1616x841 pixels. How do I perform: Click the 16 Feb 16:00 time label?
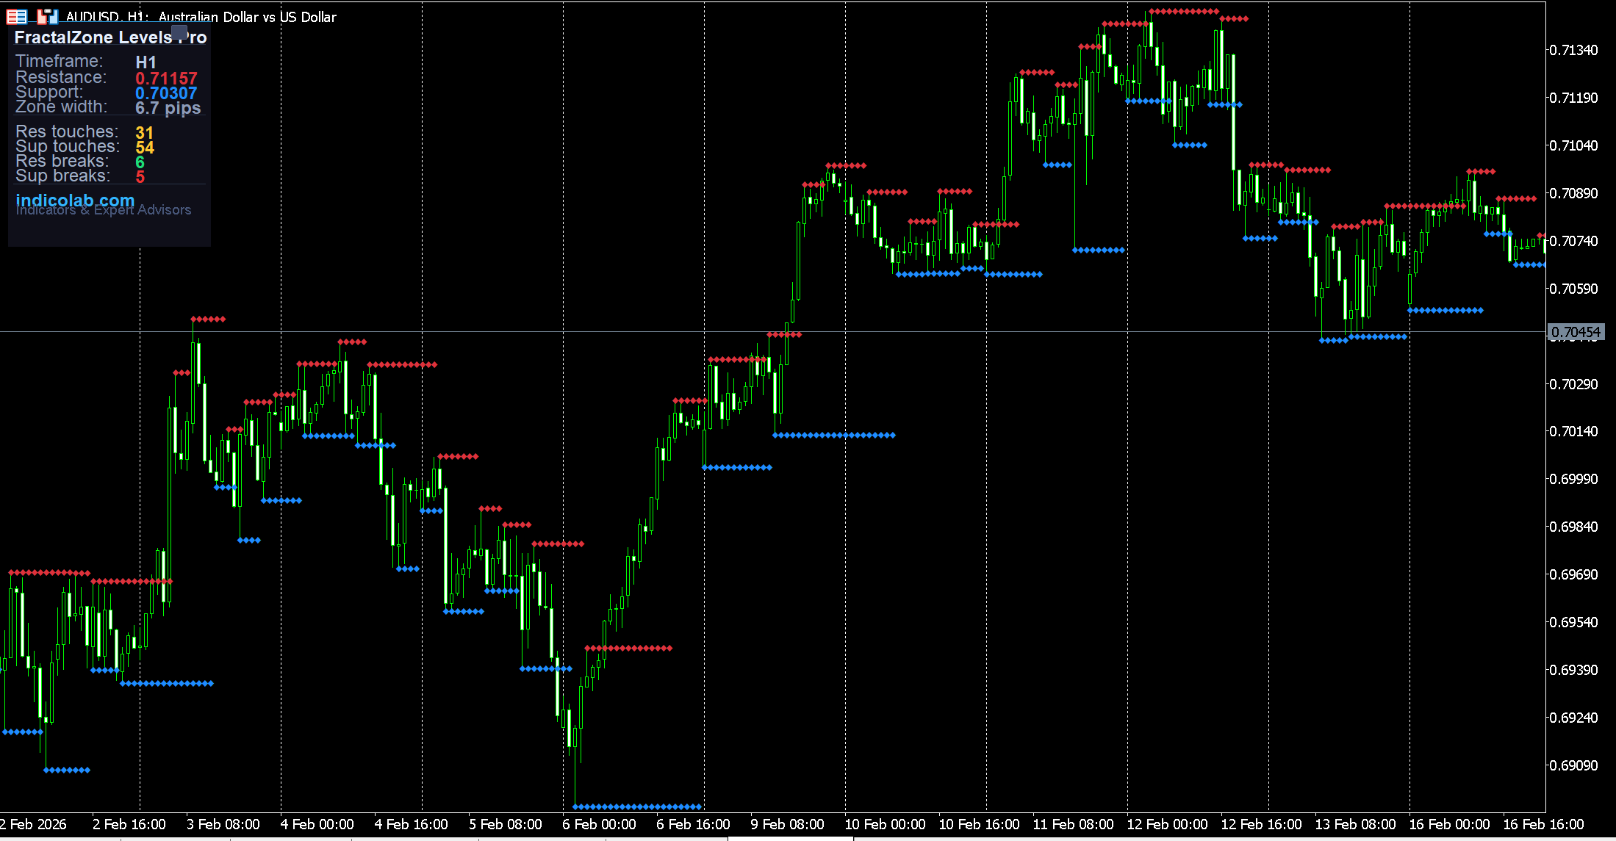click(x=1543, y=824)
